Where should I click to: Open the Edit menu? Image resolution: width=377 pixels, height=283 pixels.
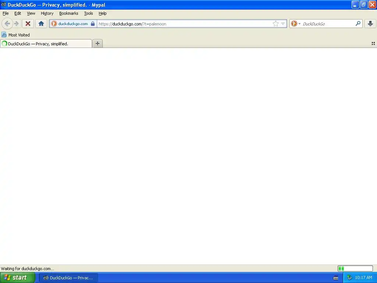click(18, 13)
